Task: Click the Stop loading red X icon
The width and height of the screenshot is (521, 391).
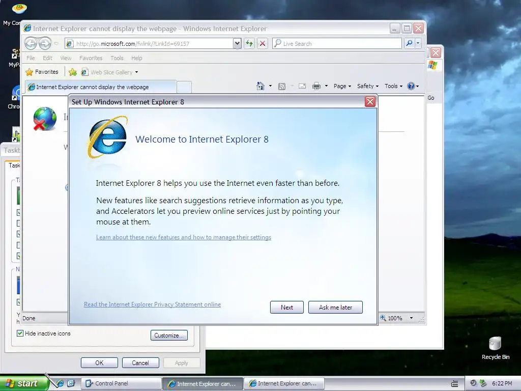Action: 263,44
